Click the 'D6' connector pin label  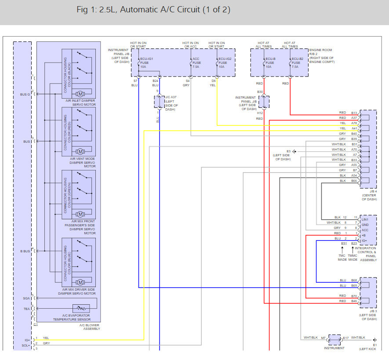tap(214, 81)
